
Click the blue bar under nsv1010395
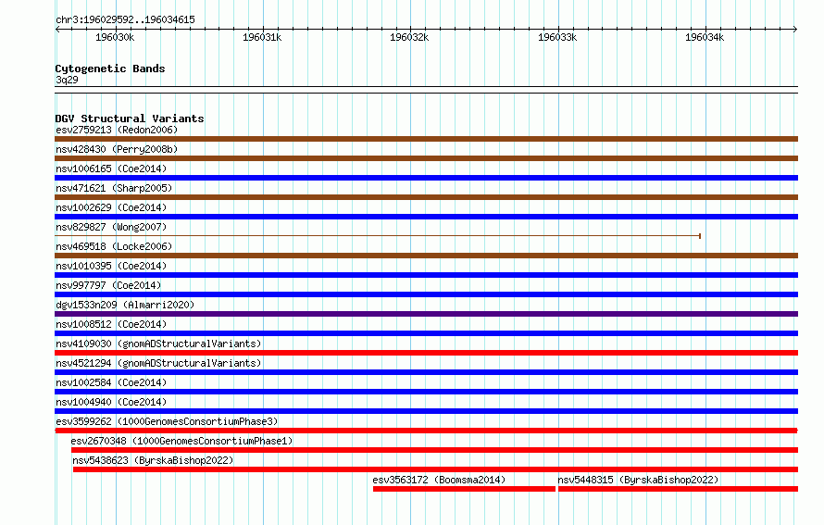426,275
